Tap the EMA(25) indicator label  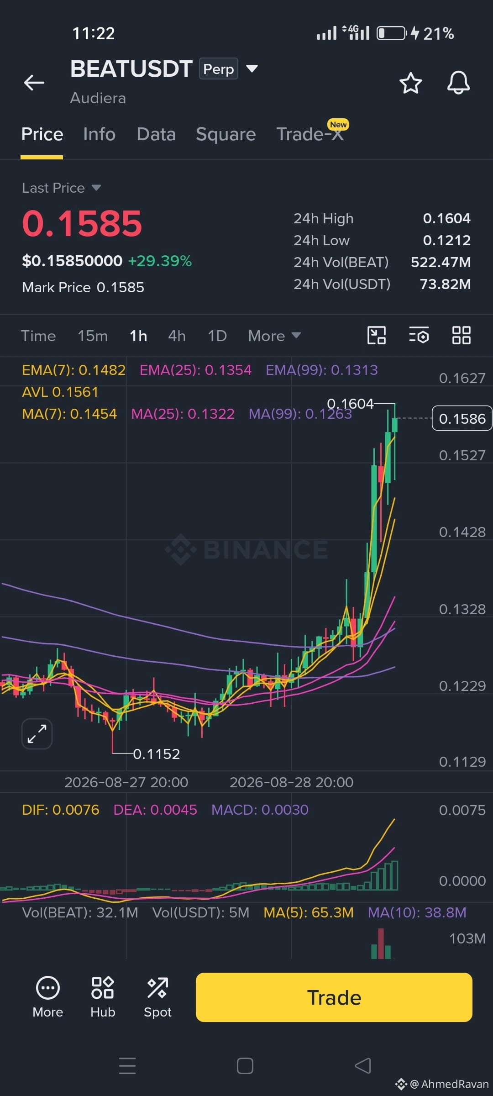[195, 370]
